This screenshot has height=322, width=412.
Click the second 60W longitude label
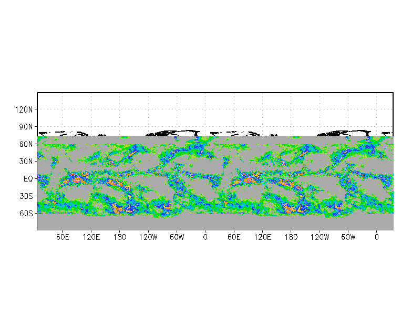coord(348,237)
